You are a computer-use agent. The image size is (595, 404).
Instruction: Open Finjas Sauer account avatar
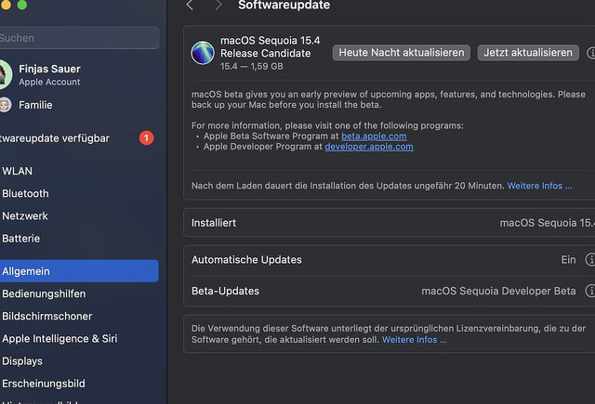pos(5,74)
